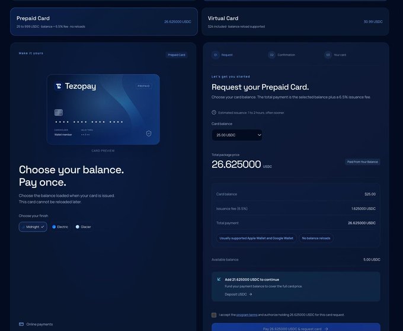The image size is (403, 331).
Task: Click the PREPAID label on card preview
Action: pyautogui.click(x=143, y=86)
